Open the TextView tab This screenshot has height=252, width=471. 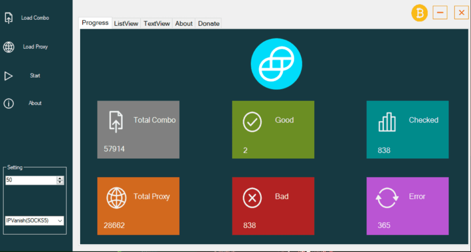(x=156, y=23)
